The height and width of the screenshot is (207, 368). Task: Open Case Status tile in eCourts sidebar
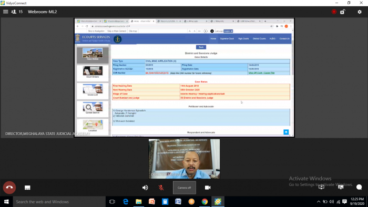pyautogui.click(x=93, y=55)
